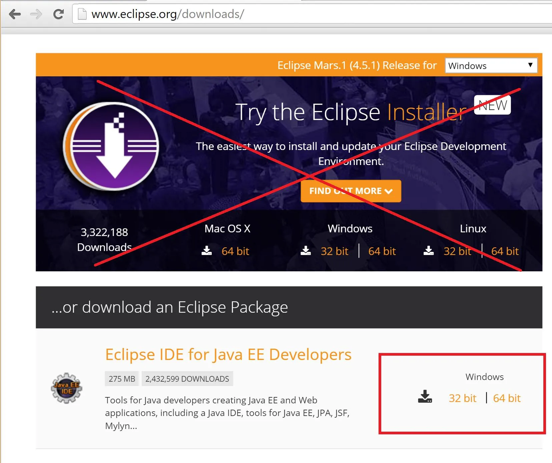
Task: Click the 3,322,188 Downloads counter
Action: point(104,239)
